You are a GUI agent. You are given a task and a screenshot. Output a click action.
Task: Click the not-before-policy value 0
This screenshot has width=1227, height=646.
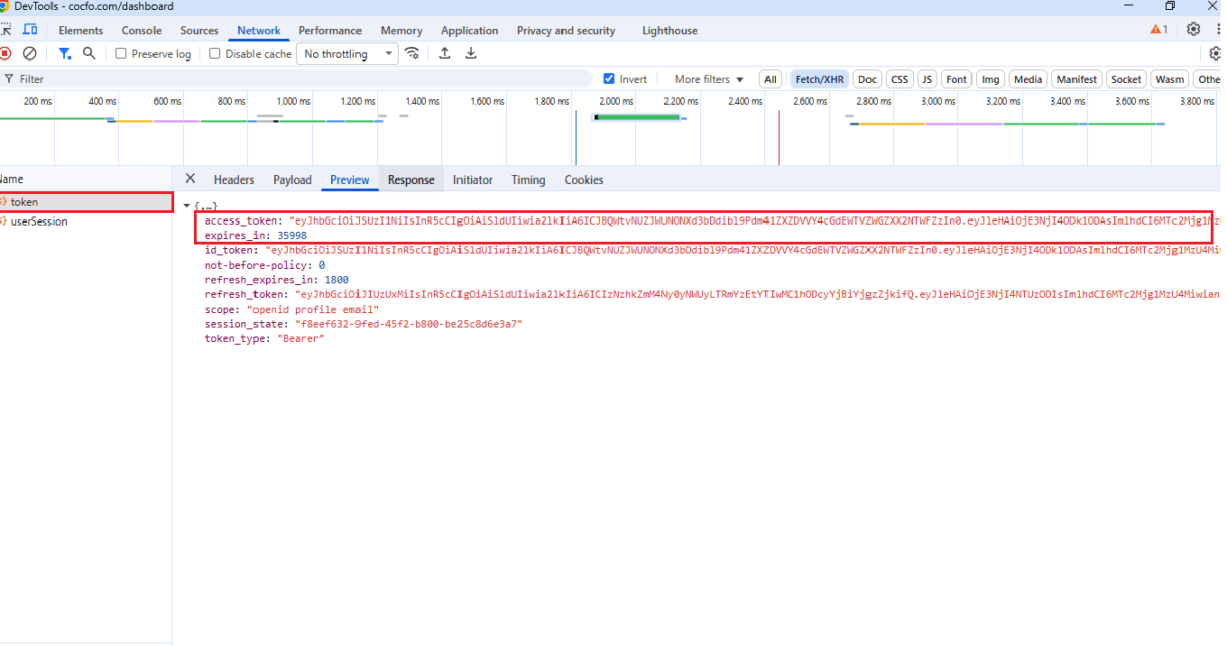pyautogui.click(x=321, y=265)
